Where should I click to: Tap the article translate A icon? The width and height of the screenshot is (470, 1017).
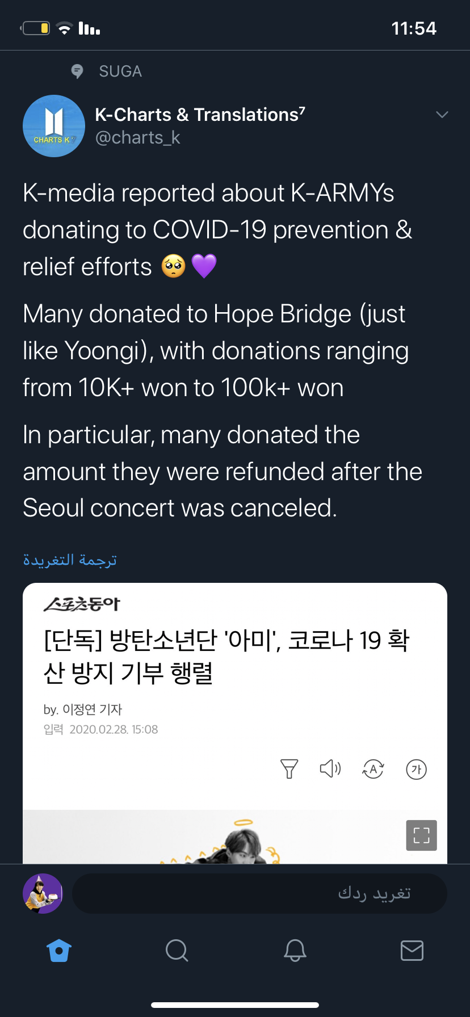373,770
